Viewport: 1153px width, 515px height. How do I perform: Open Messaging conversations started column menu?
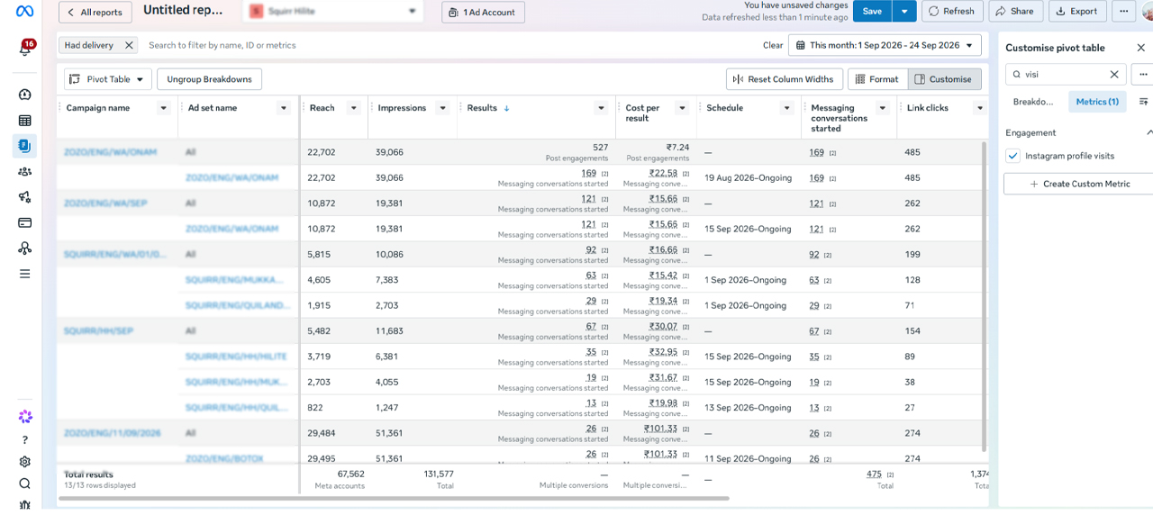[883, 108]
